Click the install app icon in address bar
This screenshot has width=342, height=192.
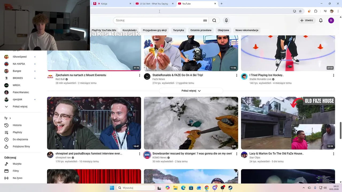tap(294, 11)
